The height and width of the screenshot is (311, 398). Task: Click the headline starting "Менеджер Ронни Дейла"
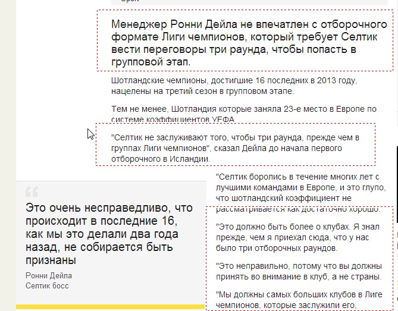pyautogui.click(x=249, y=43)
